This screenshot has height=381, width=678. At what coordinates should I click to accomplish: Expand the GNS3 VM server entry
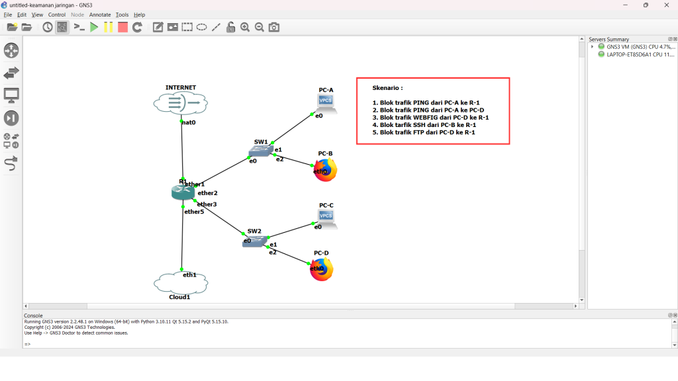pyautogui.click(x=593, y=47)
